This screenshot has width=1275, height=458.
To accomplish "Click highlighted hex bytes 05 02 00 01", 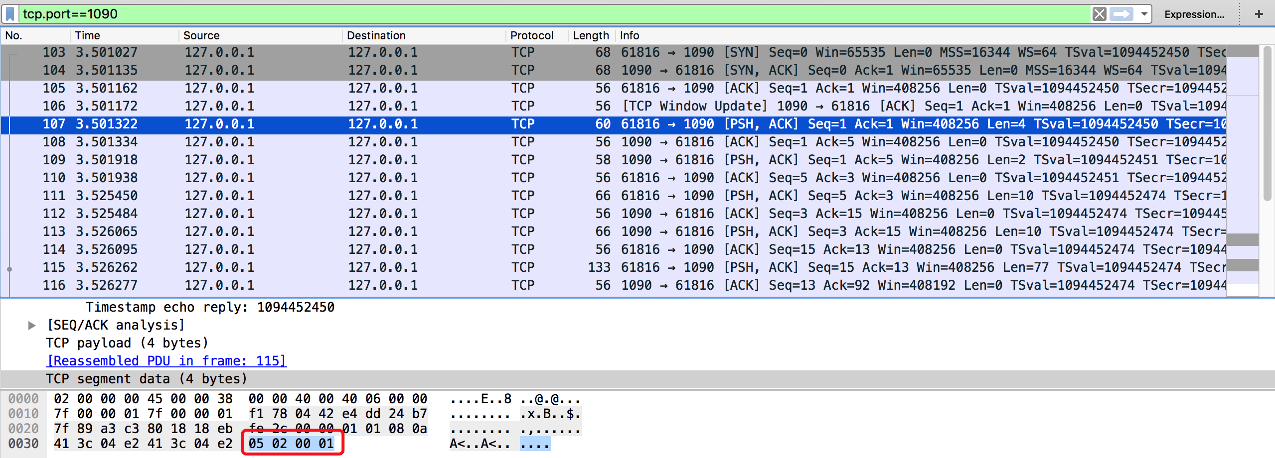I will [x=292, y=444].
